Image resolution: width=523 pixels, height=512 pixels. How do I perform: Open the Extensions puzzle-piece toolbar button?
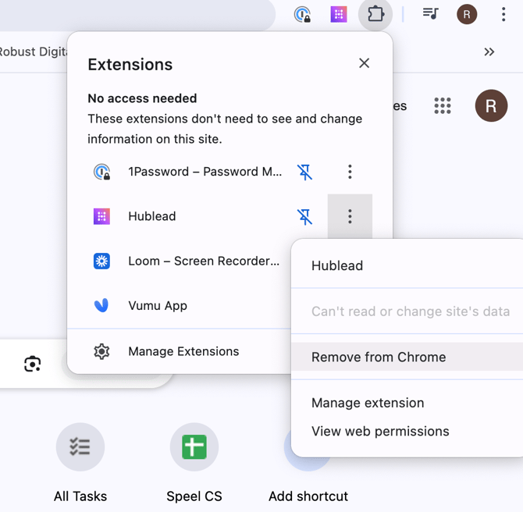(x=375, y=14)
